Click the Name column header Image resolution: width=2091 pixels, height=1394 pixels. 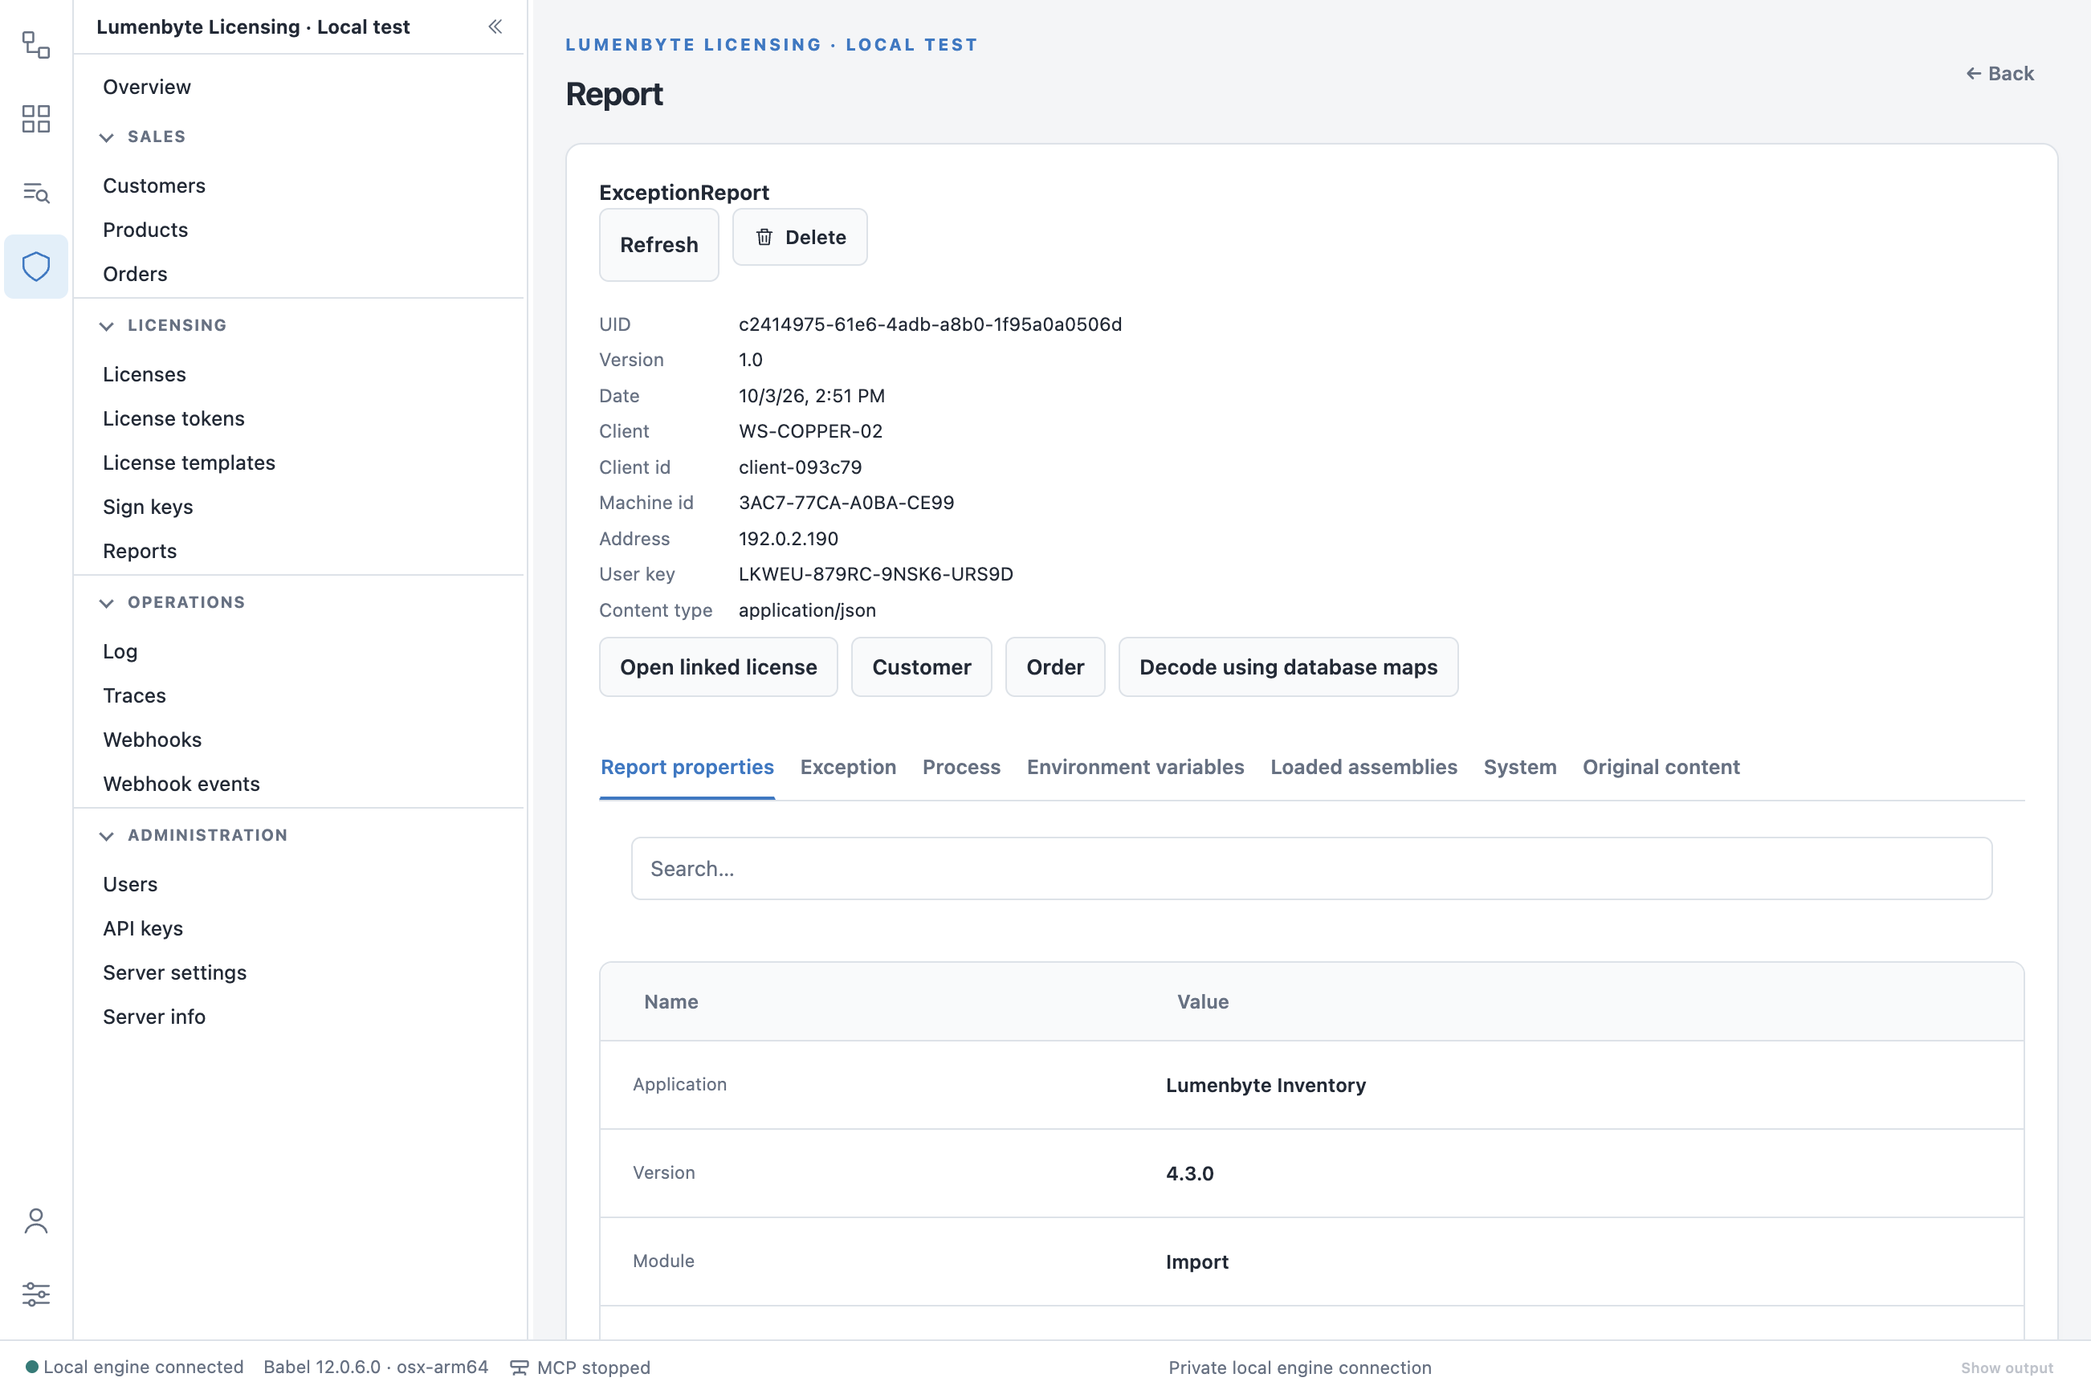pos(671,1002)
